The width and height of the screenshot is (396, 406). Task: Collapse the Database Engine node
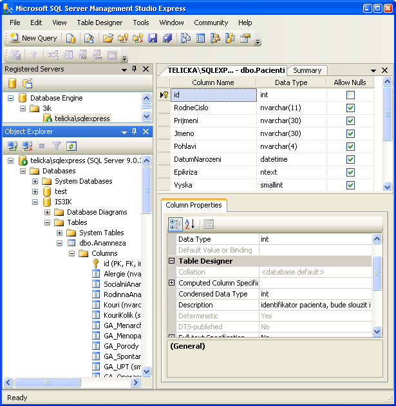tap(10, 98)
